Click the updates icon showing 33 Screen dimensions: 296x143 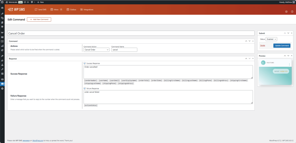(x=26, y=2)
